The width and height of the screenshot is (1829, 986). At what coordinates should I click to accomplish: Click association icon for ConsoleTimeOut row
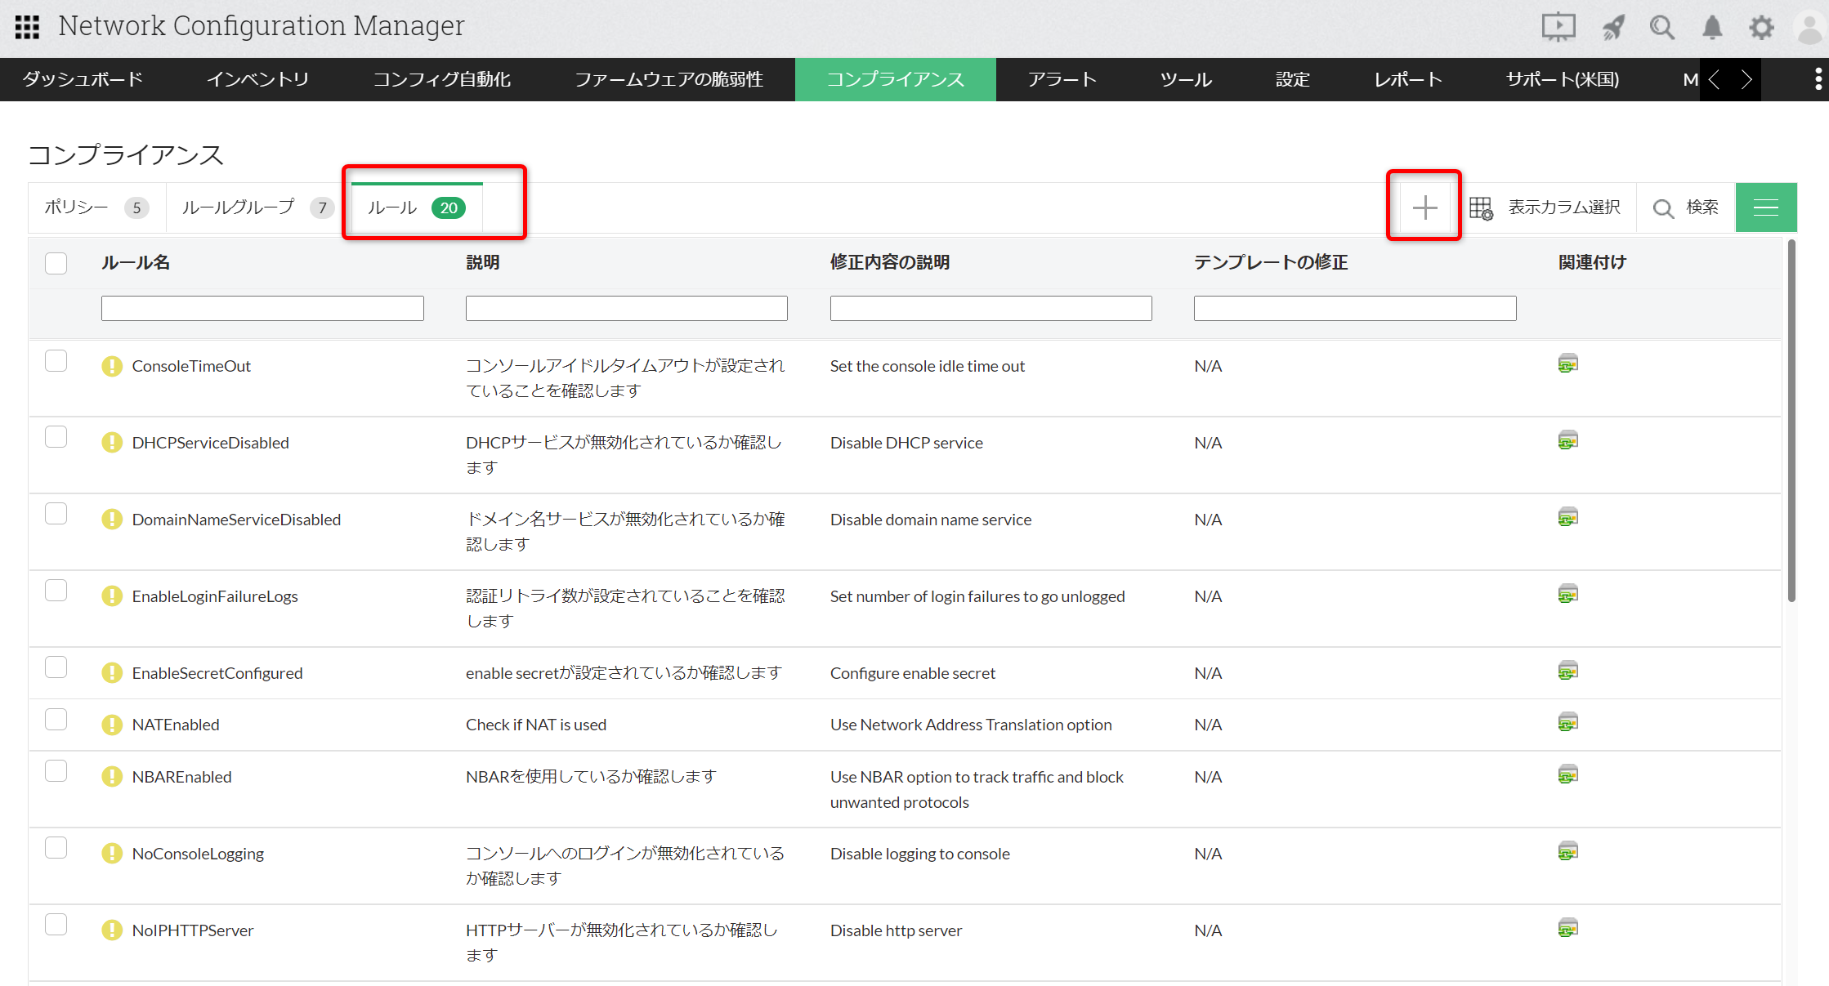click(x=1567, y=364)
